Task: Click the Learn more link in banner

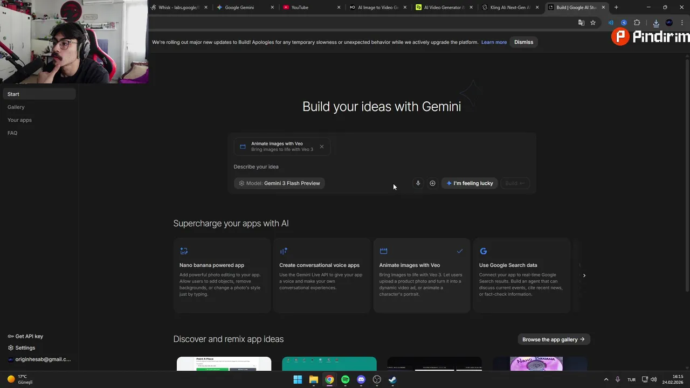Action: click(494, 42)
